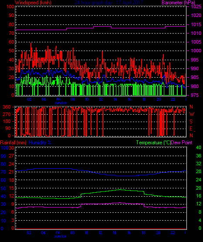Click the 'Temperature (°C)' legend label

coord(153,143)
